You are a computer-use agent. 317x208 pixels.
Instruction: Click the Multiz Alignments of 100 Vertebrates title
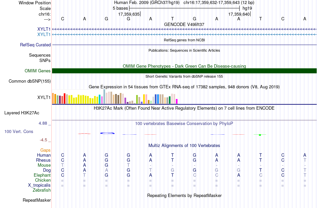(184, 146)
